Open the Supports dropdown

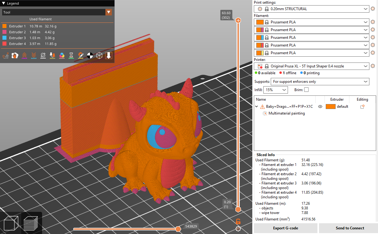[320, 82]
